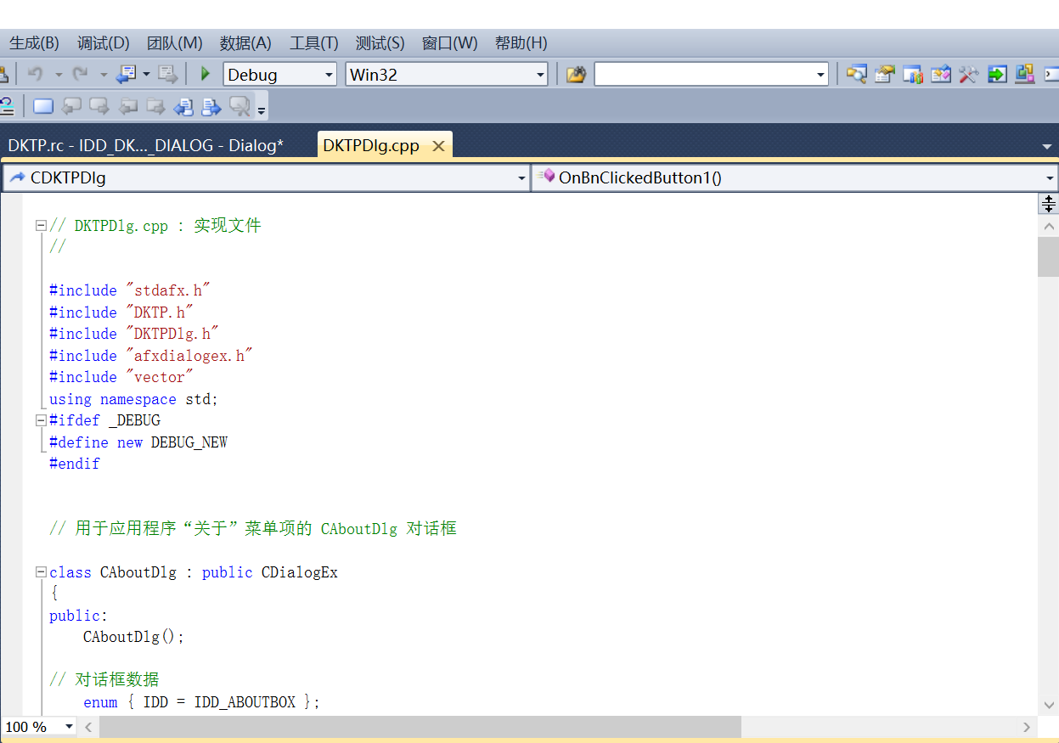Click in the Find combo text field
1059x743 pixels.
[703, 75]
